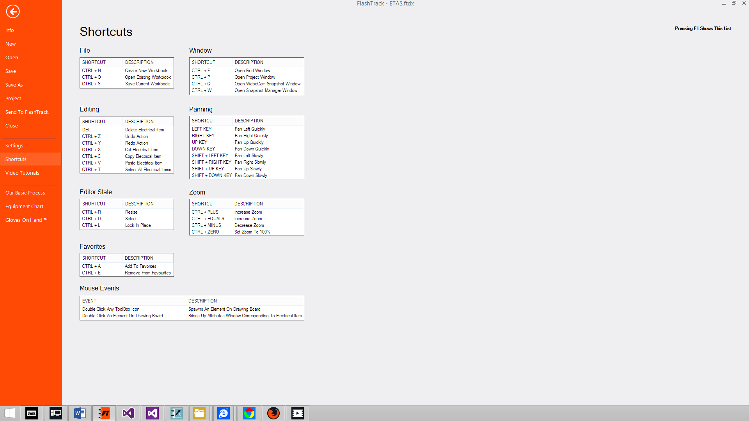Viewport: 749px width, 421px height.
Task: Select the Lock In Place row
Action: point(127,225)
